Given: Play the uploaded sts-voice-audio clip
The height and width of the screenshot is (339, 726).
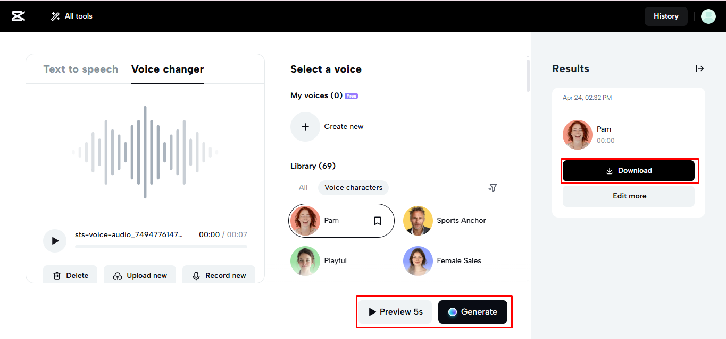Looking at the screenshot, I should pyautogui.click(x=55, y=240).
